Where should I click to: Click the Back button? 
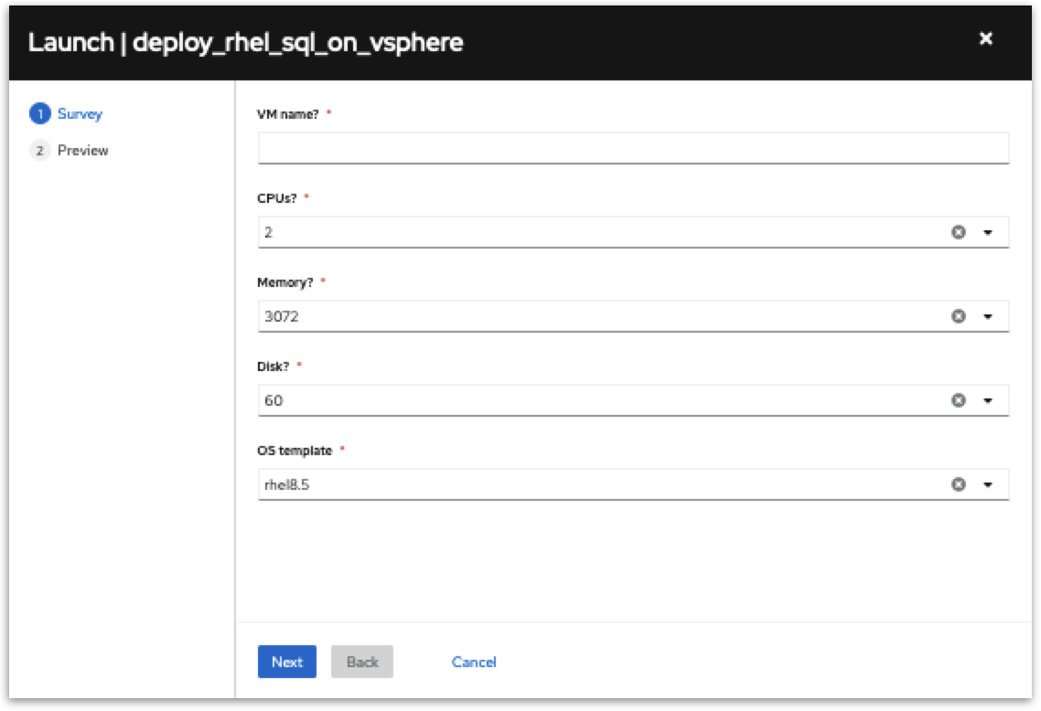[x=362, y=662]
